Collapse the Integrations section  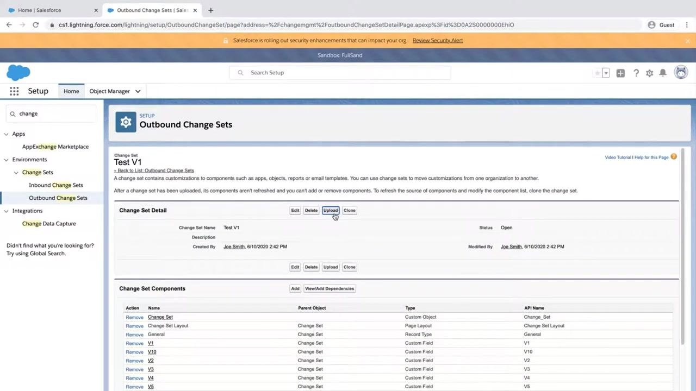point(7,211)
